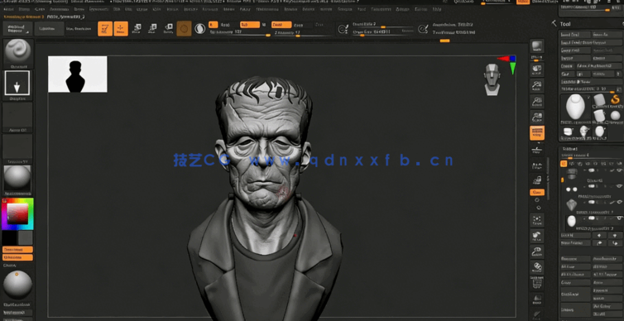Click the Zoom3D icon on right shelf
This screenshot has width=624, height=321.
[537, 251]
